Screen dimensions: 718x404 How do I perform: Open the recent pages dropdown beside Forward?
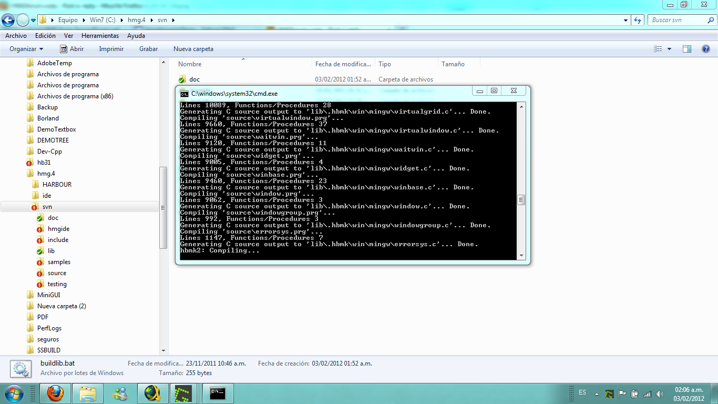tap(34, 20)
